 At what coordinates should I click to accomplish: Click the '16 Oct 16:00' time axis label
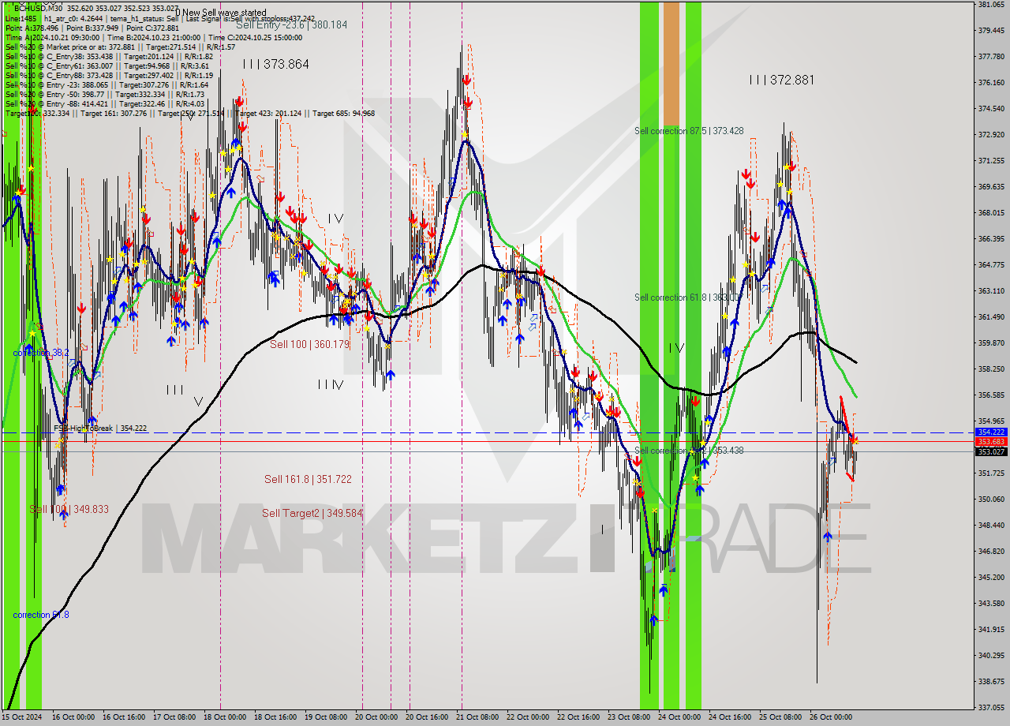pyautogui.click(x=124, y=717)
